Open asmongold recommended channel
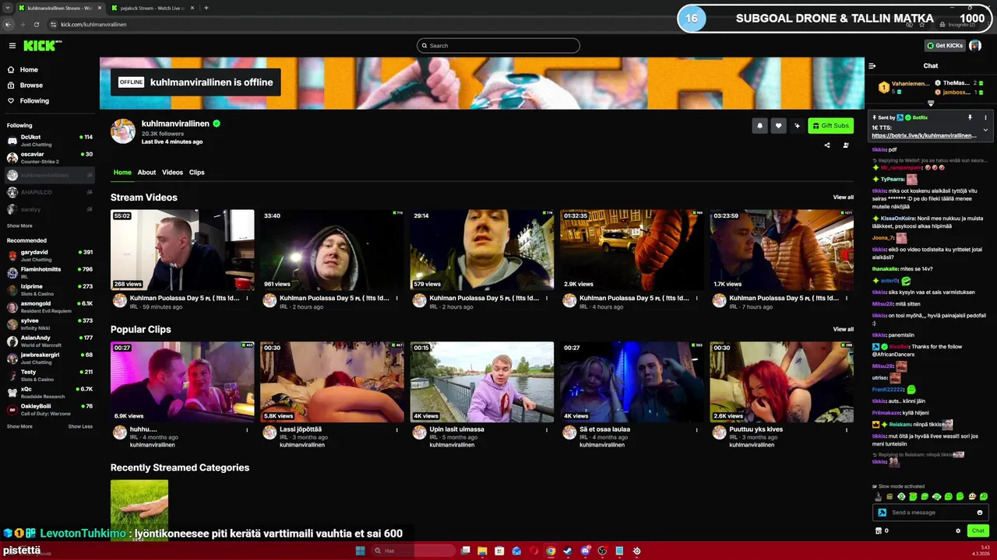This screenshot has height=560, width=997. (50, 306)
